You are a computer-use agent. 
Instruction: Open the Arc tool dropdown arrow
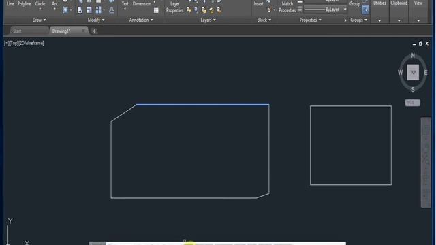click(x=54, y=9)
